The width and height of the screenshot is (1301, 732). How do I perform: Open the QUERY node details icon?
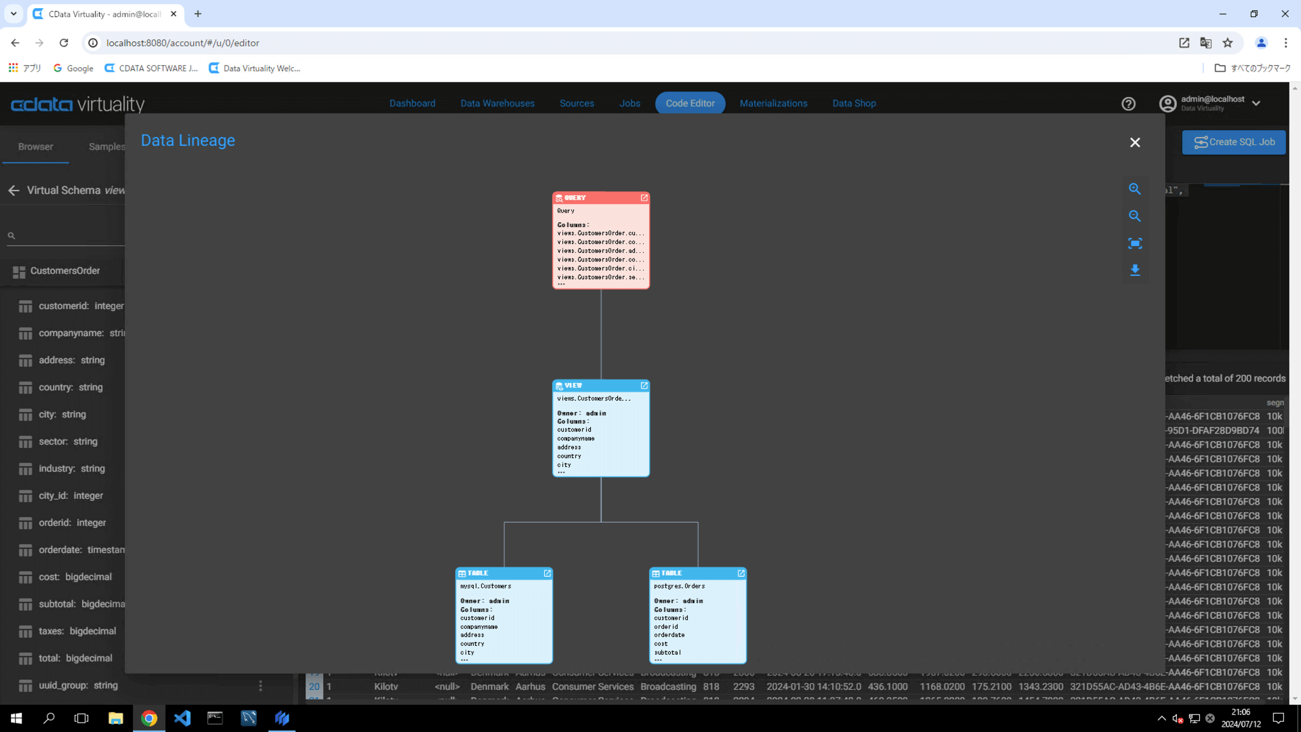tap(644, 198)
